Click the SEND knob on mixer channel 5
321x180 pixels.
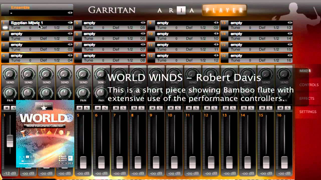83,74
